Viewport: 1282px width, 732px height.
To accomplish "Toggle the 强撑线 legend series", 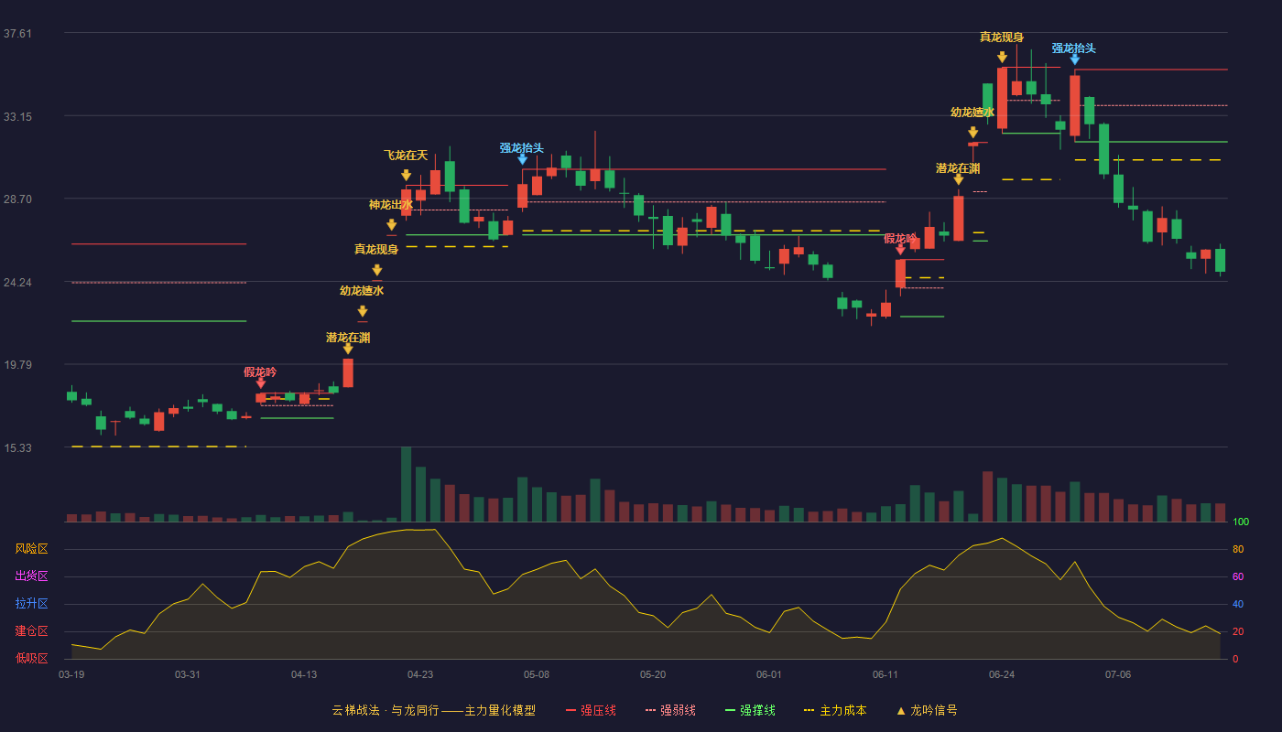I will [x=750, y=710].
